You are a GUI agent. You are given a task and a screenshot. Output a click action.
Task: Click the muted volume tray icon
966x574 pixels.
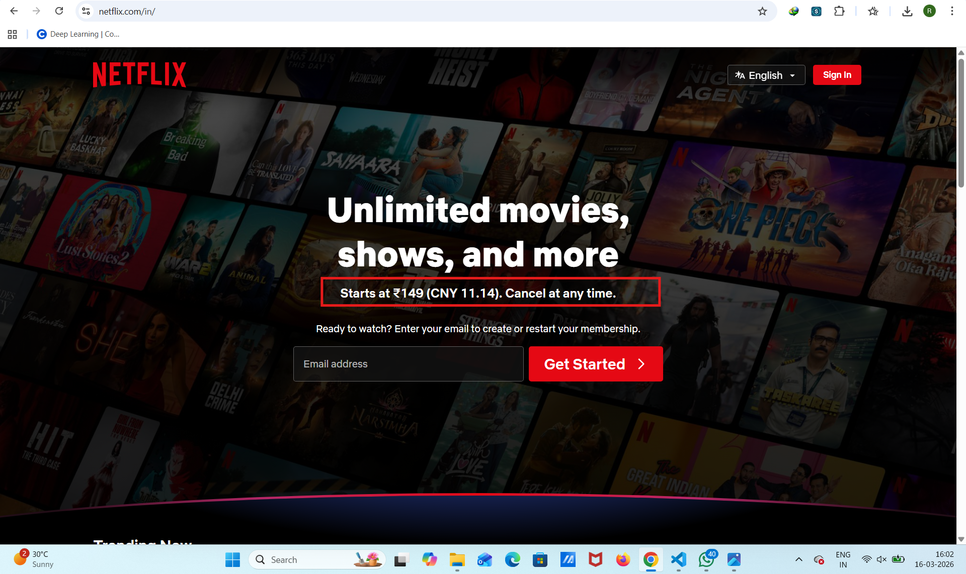(x=881, y=559)
